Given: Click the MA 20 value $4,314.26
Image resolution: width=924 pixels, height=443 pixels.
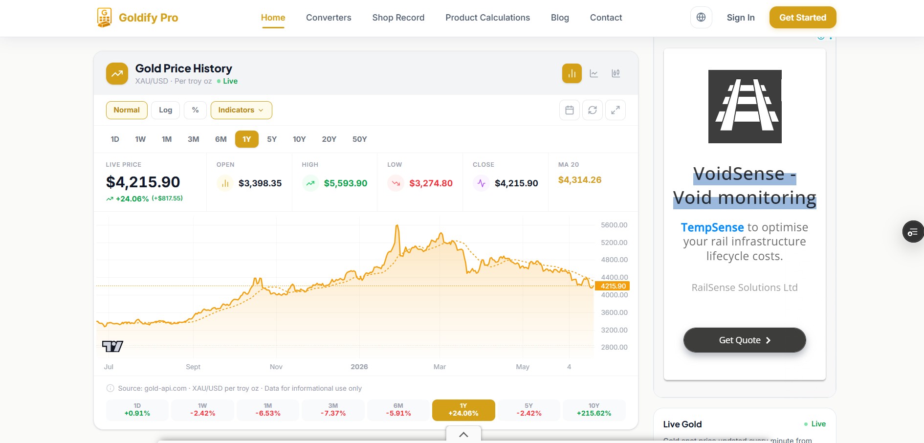Looking at the screenshot, I should point(580,180).
